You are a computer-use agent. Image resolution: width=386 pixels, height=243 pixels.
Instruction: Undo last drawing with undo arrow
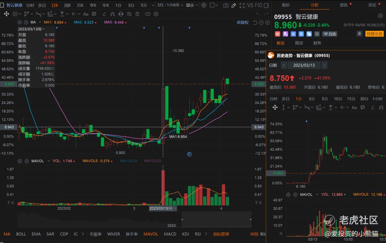[258, 14]
